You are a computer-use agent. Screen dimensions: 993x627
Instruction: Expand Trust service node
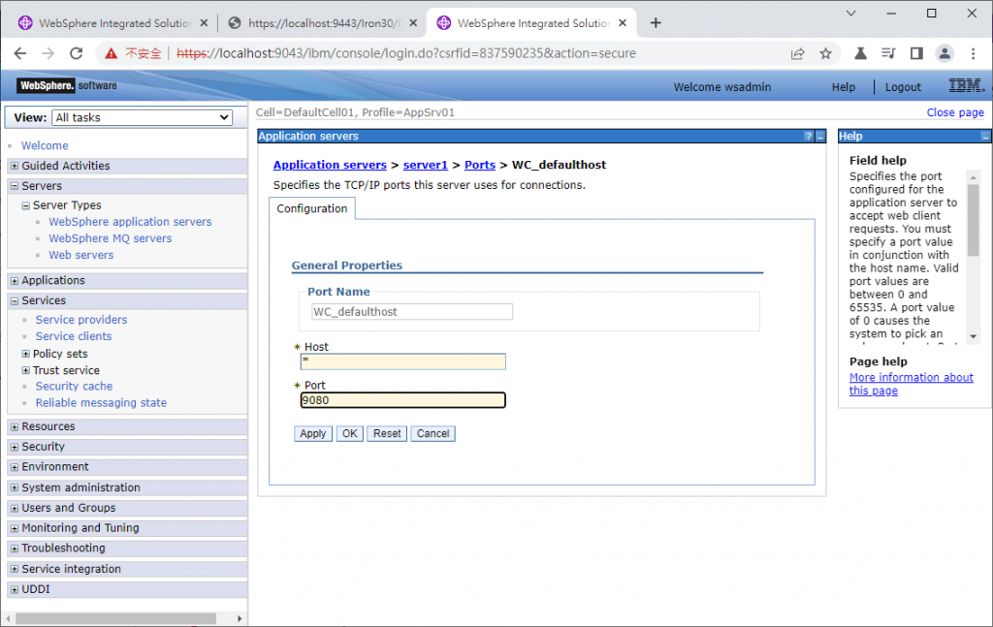click(26, 370)
